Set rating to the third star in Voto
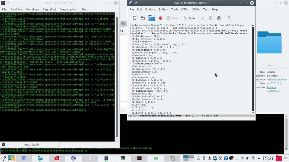The image size is (289, 162). pyautogui.click(x=274, y=83)
